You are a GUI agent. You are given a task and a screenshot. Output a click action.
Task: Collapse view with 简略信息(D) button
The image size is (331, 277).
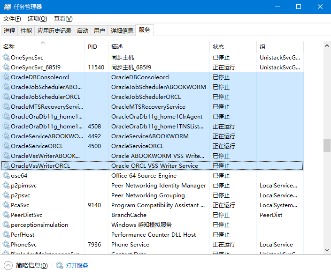[x=26, y=265]
